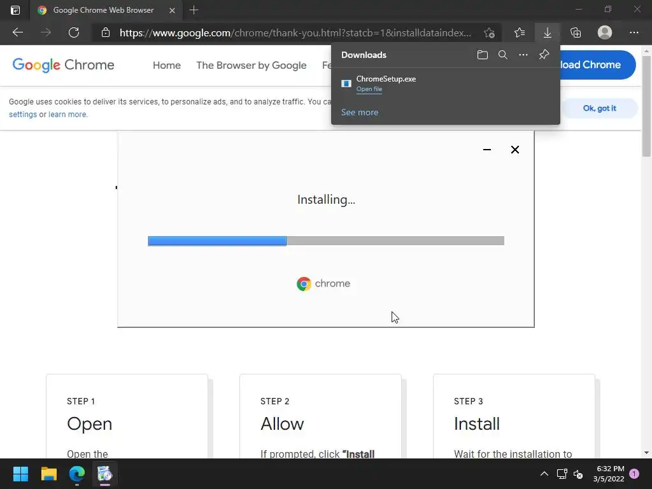The image size is (652, 489).
Task: View site info via the lock icon
Action: [x=106, y=32]
